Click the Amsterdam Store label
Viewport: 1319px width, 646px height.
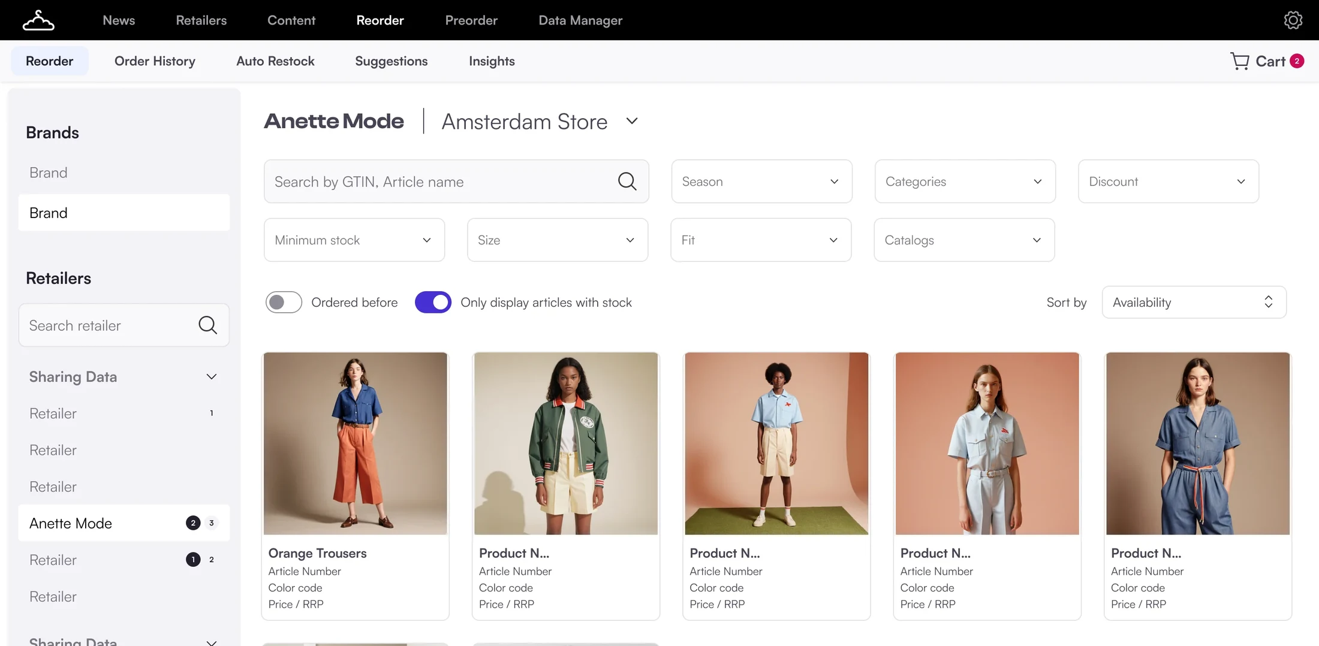click(525, 122)
